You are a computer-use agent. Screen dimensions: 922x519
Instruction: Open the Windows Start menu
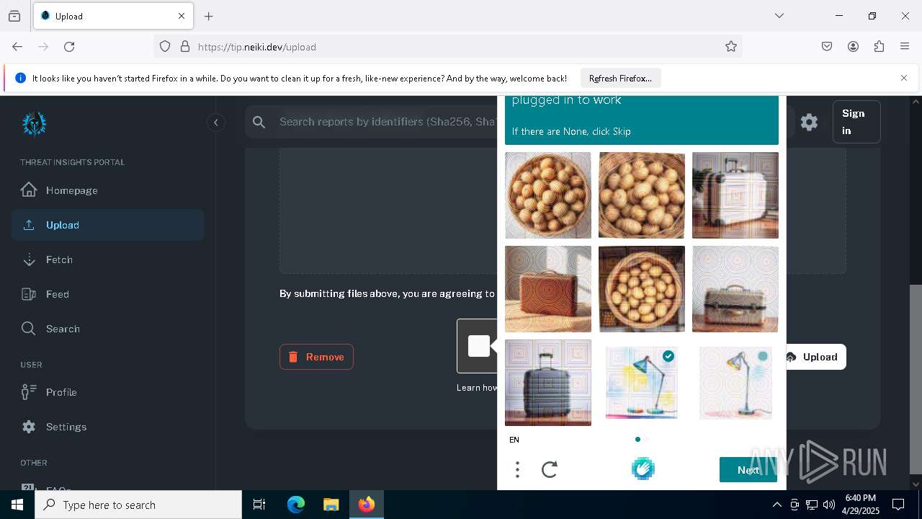[x=17, y=505]
